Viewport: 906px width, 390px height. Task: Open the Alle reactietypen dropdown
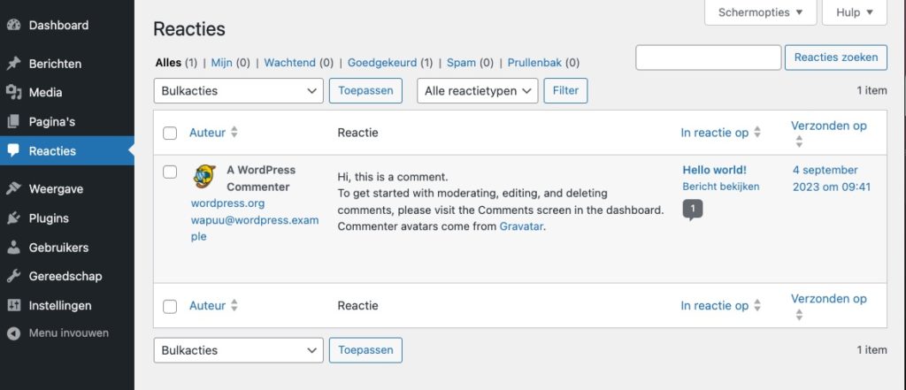[x=478, y=90]
